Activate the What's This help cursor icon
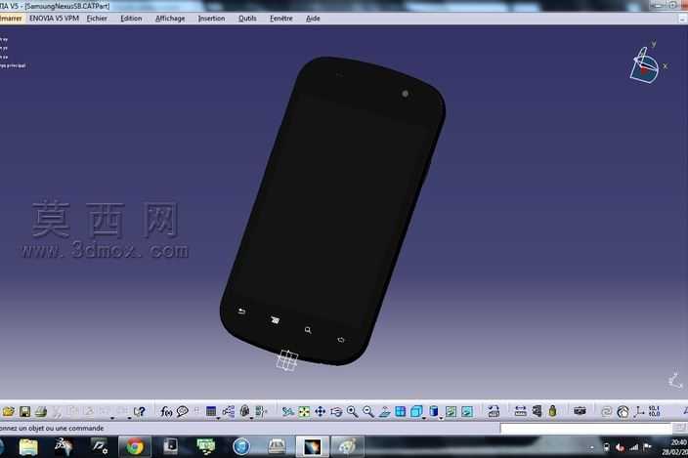This screenshot has height=458, width=688. [140, 411]
